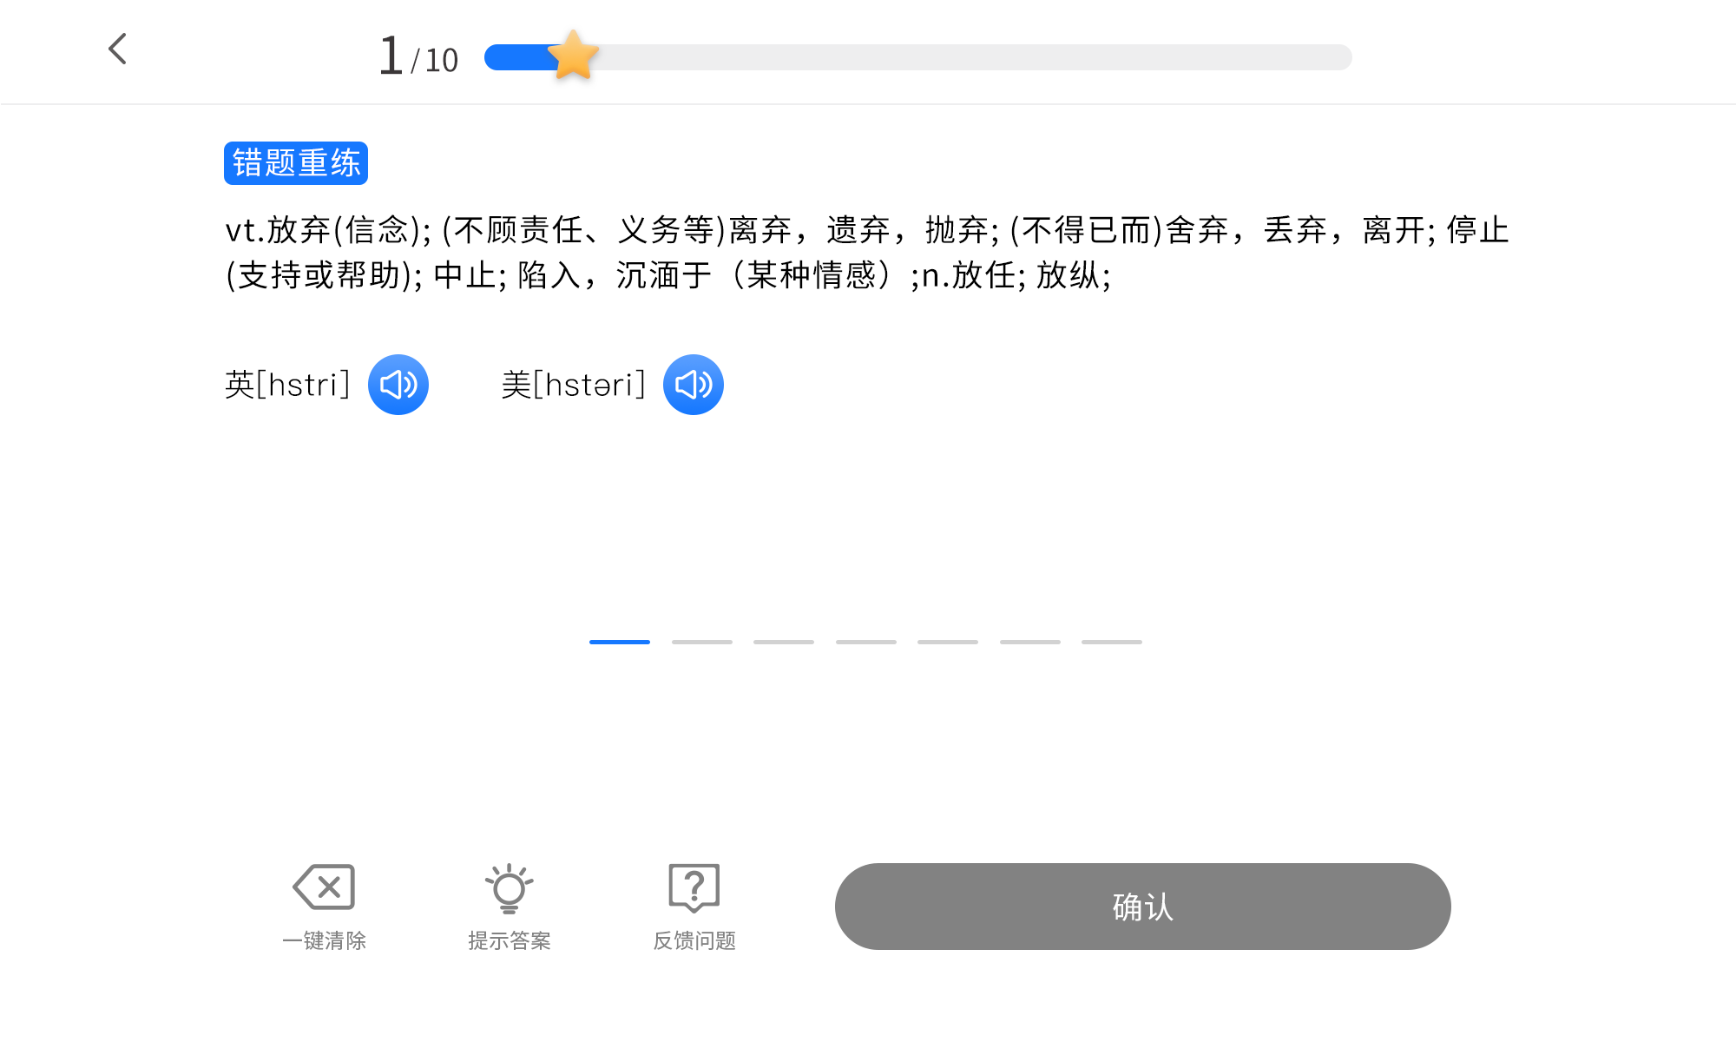Viewport: 1736px width, 1042px height.
Task: Click the British pronunciation speaker icon
Action: click(398, 385)
